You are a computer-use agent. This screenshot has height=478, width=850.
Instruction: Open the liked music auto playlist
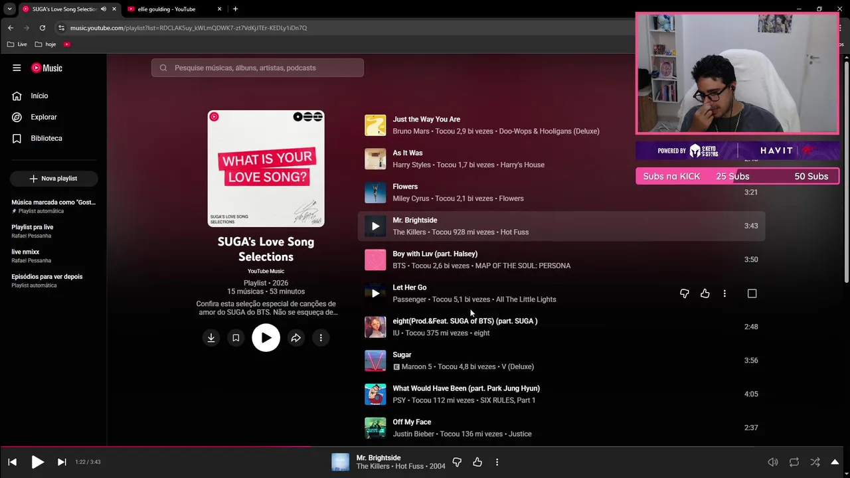click(54, 206)
